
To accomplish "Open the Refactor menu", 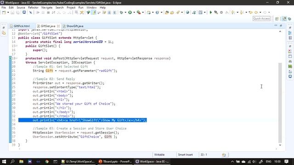I will [33, 7].
